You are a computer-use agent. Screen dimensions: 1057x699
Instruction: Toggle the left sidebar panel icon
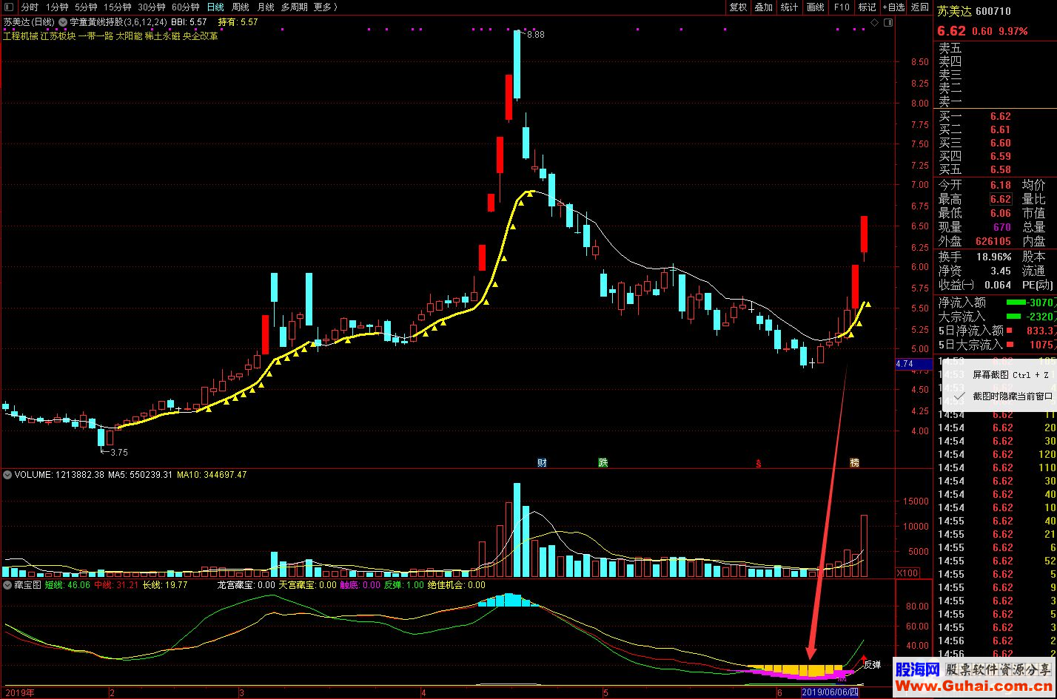tap(8, 7)
